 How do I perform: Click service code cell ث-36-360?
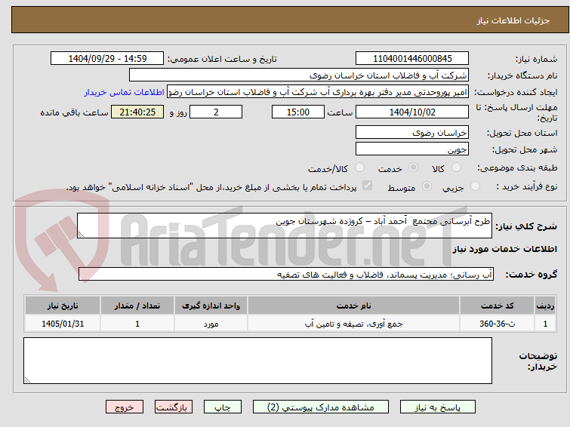point(497,324)
